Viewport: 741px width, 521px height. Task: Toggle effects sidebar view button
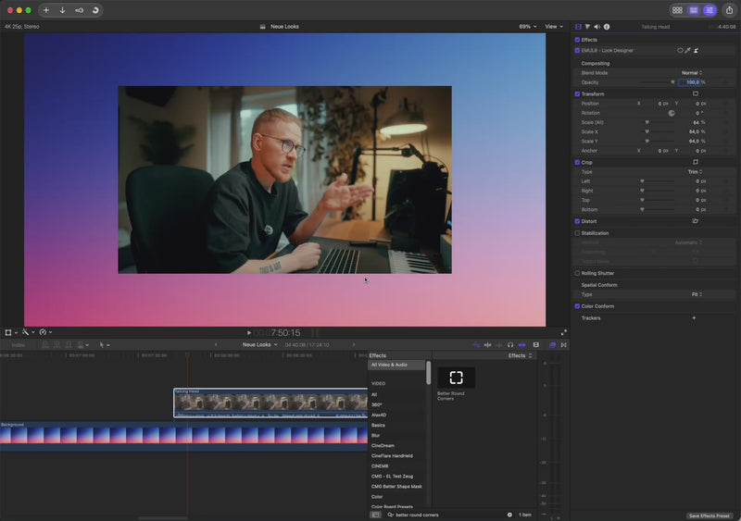tap(376, 515)
